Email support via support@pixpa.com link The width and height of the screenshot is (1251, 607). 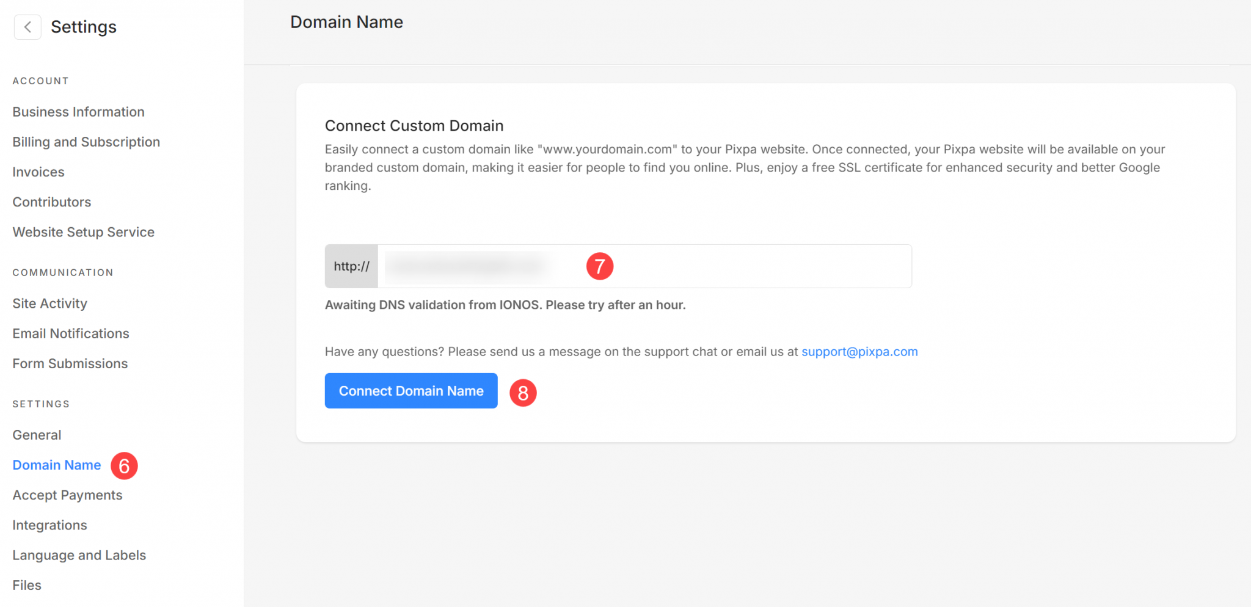(x=859, y=351)
